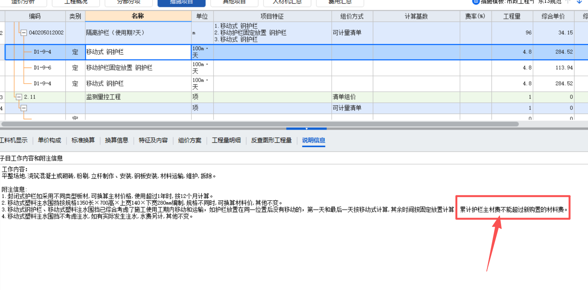Click the 类别 column header
The width and height of the screenshot is (588, 290).
tap(75, 16)
